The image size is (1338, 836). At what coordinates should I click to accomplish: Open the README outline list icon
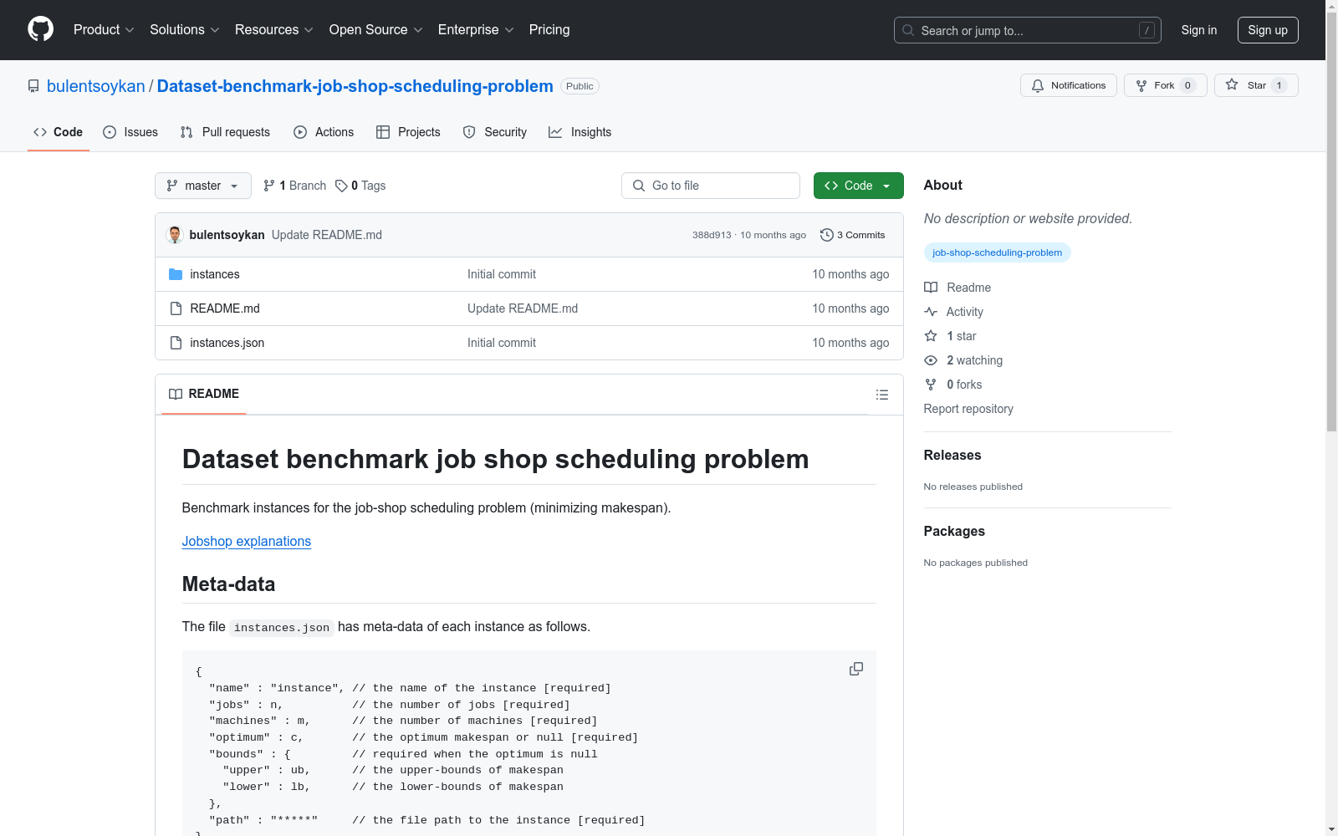point(882,395)
